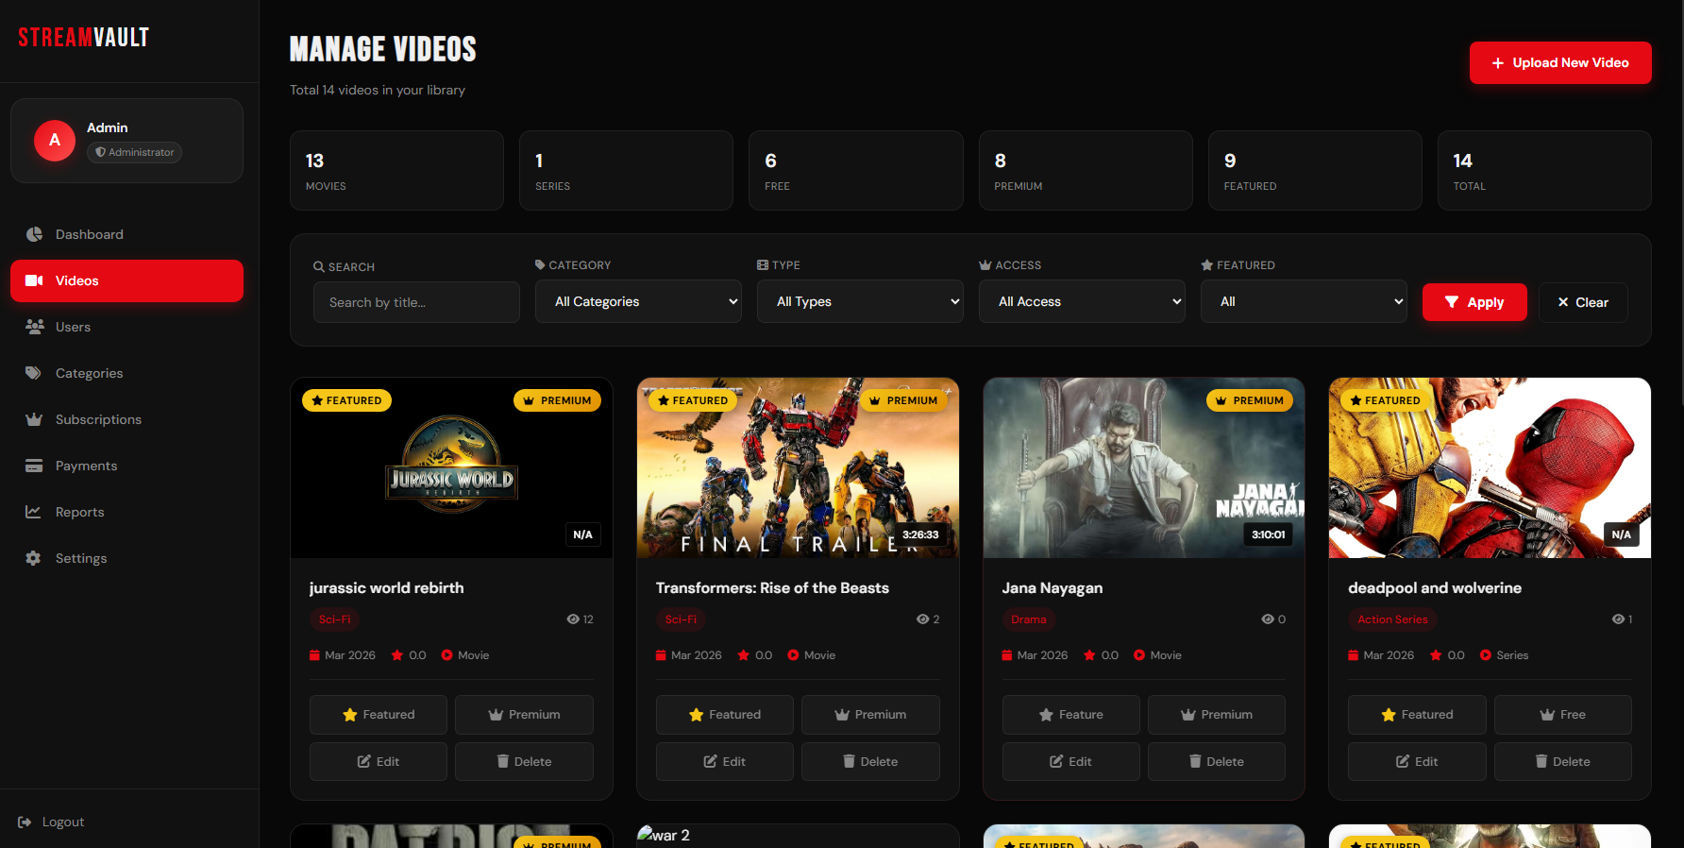Click the Reports chart icon
1684x848 pixels.
pyautogui.click(x=34, y=512)
